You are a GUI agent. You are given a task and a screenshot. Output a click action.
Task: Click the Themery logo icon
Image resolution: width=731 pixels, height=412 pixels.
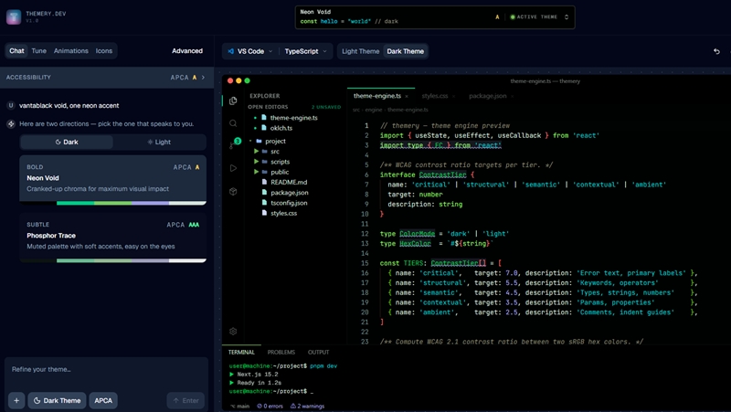[14, 17]
